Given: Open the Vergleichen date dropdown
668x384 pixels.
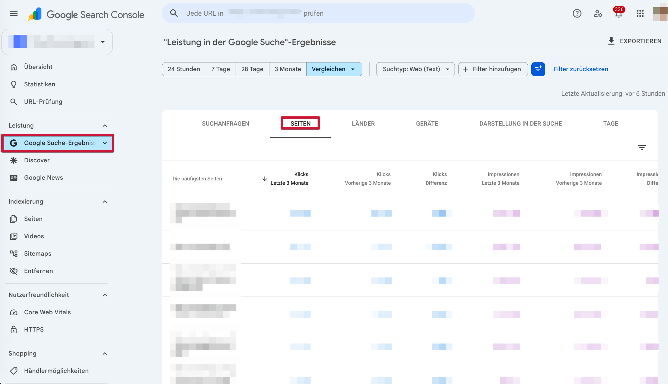Looking at the screenshot, I should point(334,69).
